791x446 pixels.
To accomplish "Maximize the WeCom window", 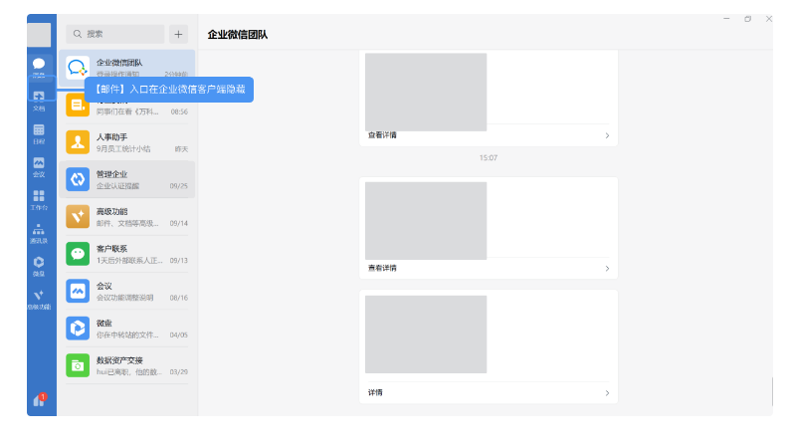I will 747,19.
